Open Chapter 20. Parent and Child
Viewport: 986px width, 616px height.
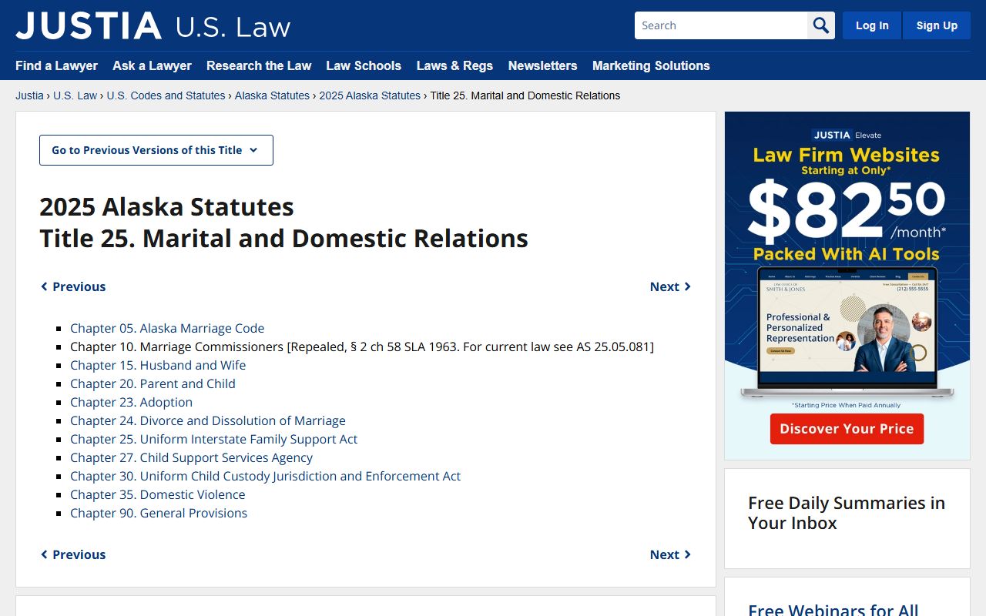(x=153, y=383)
